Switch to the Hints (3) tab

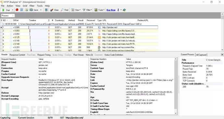(89, 55)
